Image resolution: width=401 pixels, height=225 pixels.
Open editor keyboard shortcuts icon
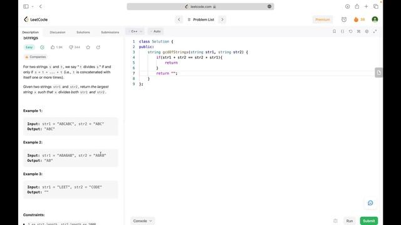pyautogui.click(x=359, y=31)
